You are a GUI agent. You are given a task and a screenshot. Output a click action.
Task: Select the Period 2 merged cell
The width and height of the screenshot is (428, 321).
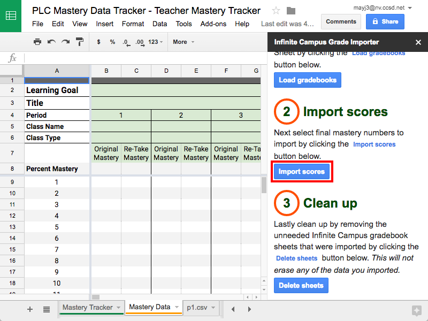[181, 115]
